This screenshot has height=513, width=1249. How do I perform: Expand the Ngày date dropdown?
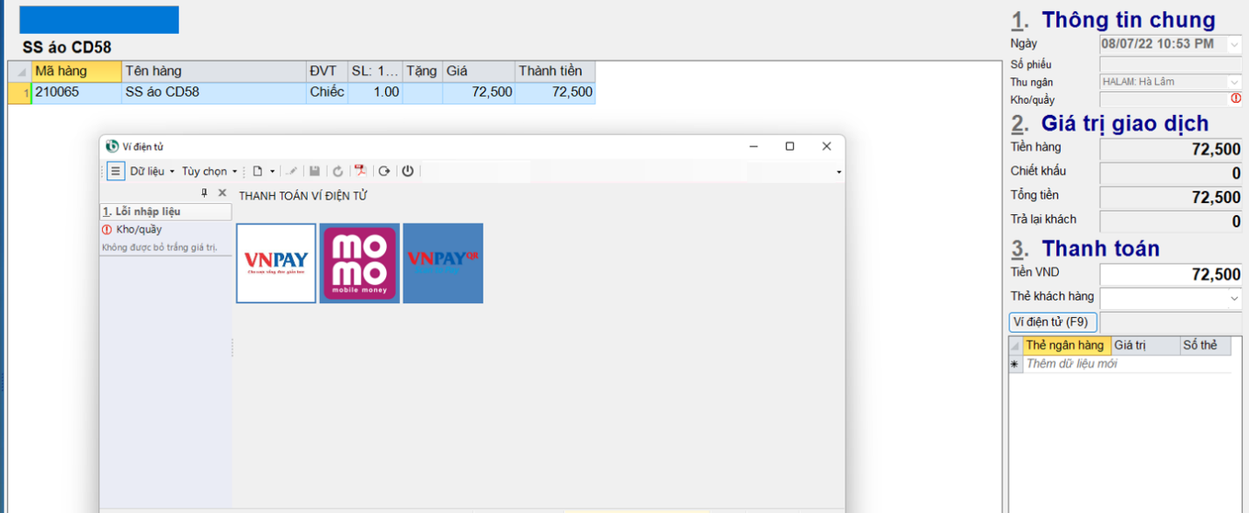pyautogui.click(x=1234, y=44)
